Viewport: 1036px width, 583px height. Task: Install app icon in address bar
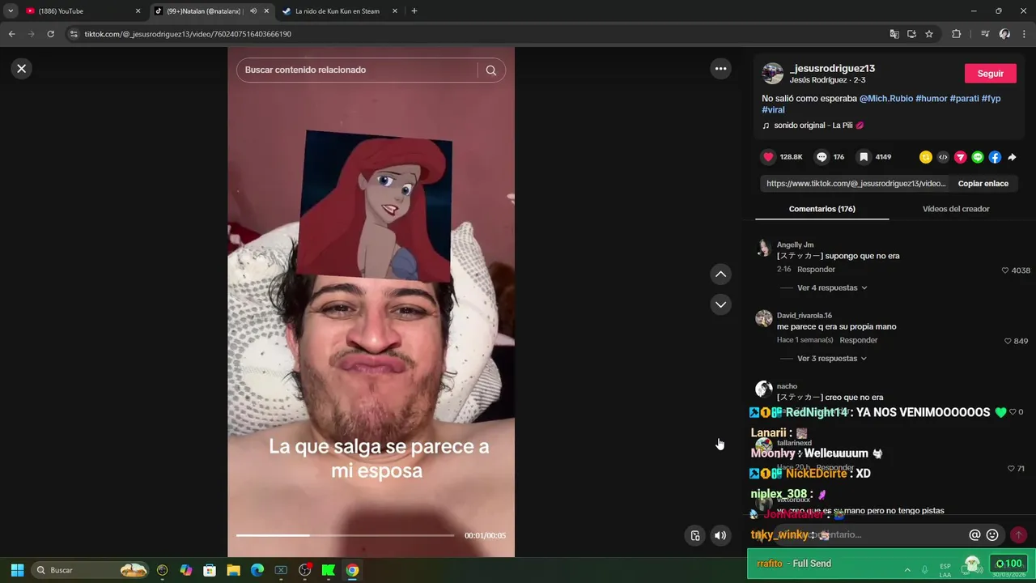point(911,34)
